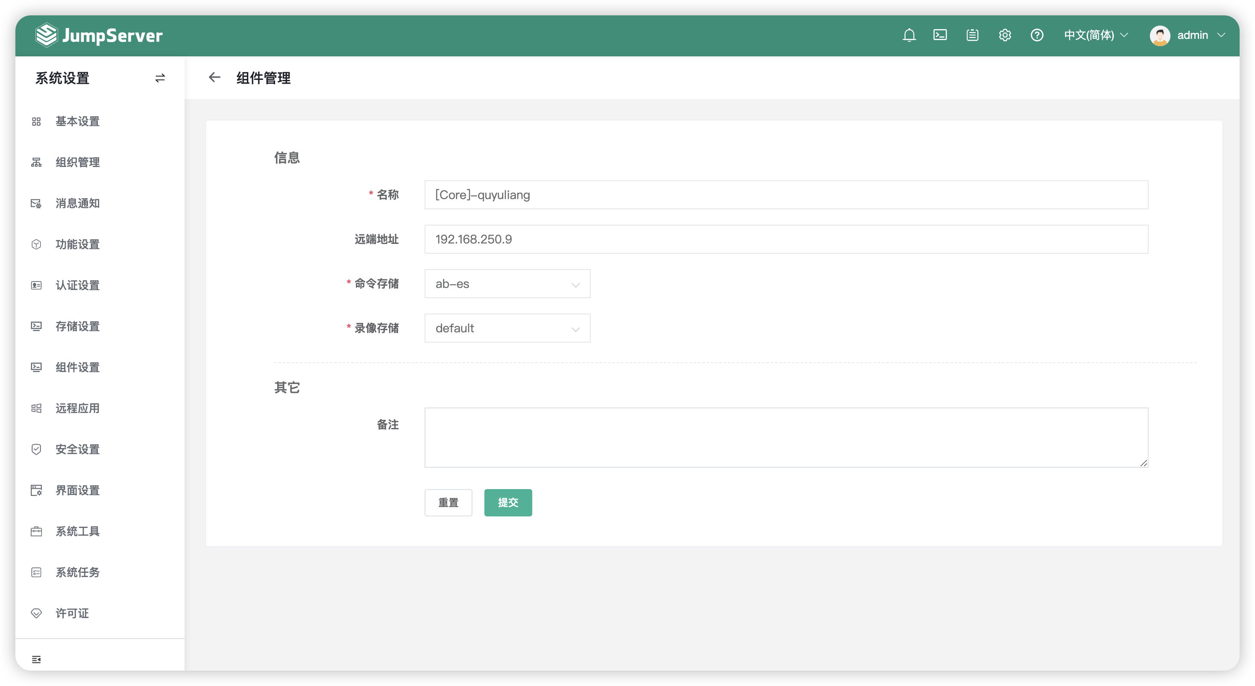Click the 远端地址 input field
The height and width of the screenshot is (686, 1255).
coord(786,239)
